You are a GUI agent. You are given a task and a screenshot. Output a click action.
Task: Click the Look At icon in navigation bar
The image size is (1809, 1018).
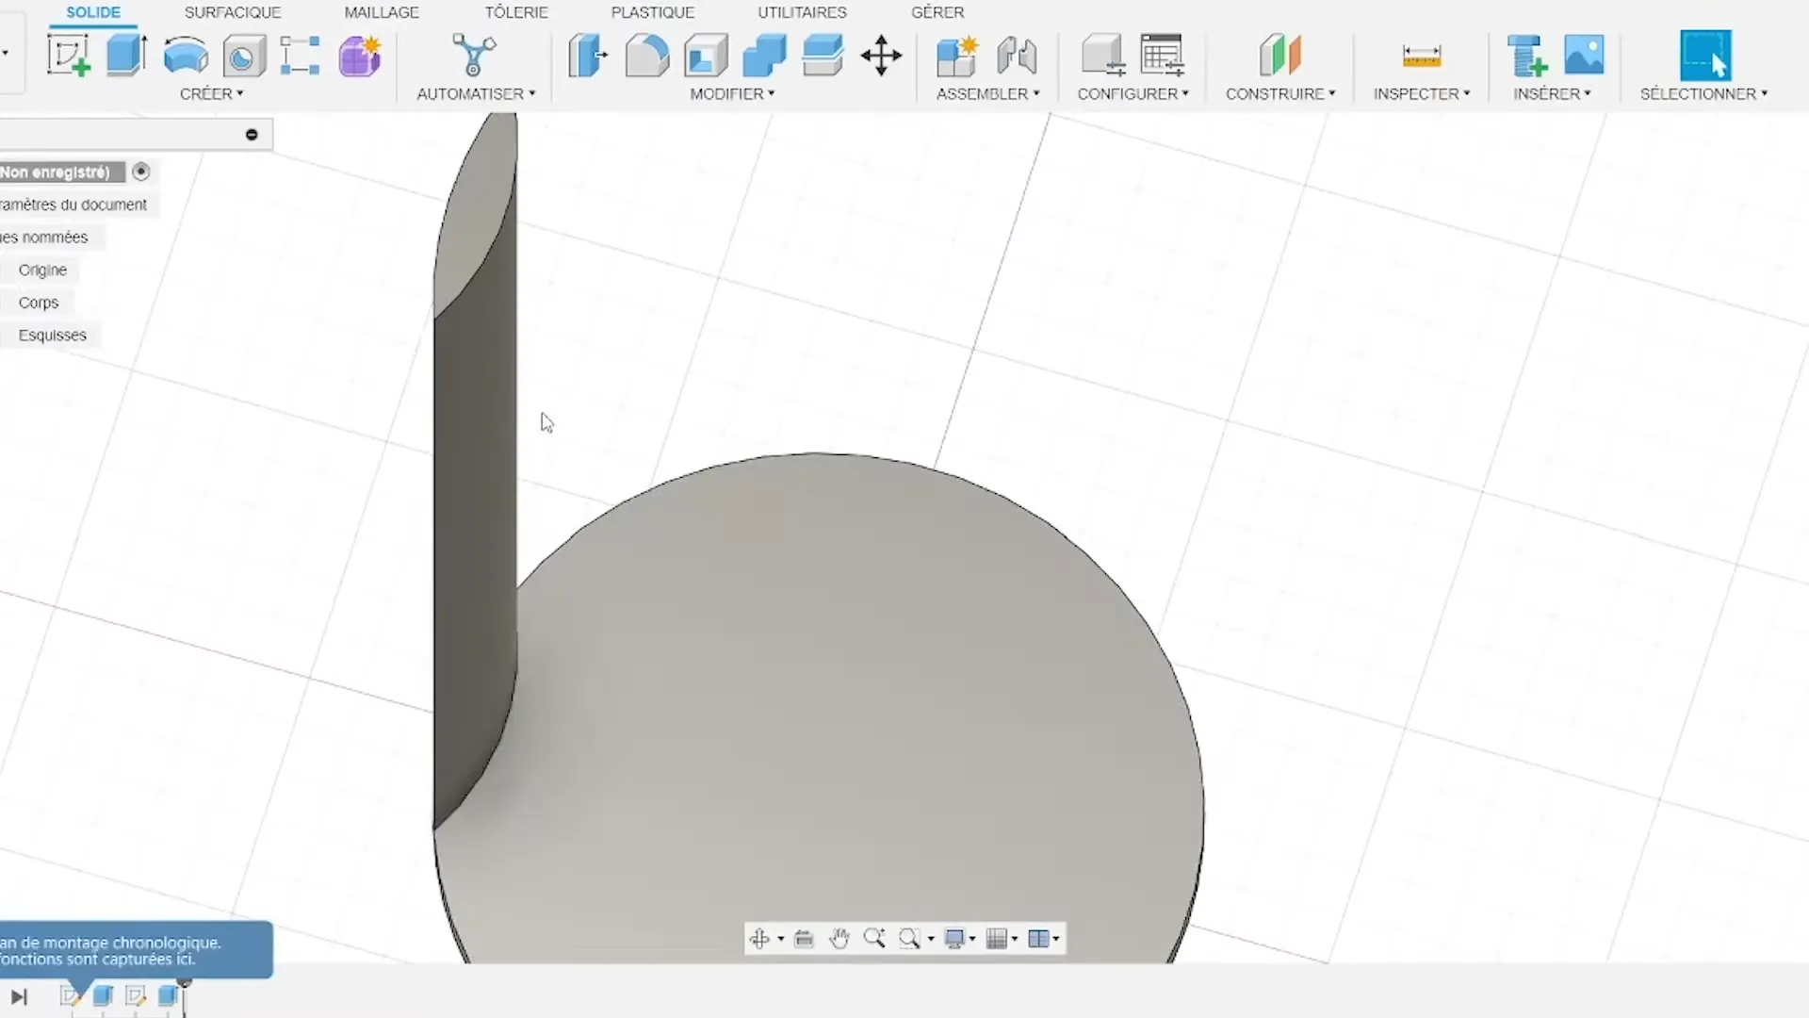[x=804, y=938]
